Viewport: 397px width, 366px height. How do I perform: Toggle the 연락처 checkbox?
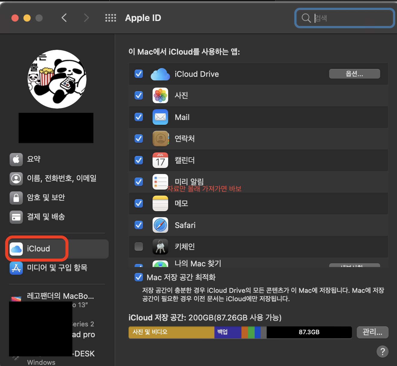pyautogui.click(x=139, y=139)
